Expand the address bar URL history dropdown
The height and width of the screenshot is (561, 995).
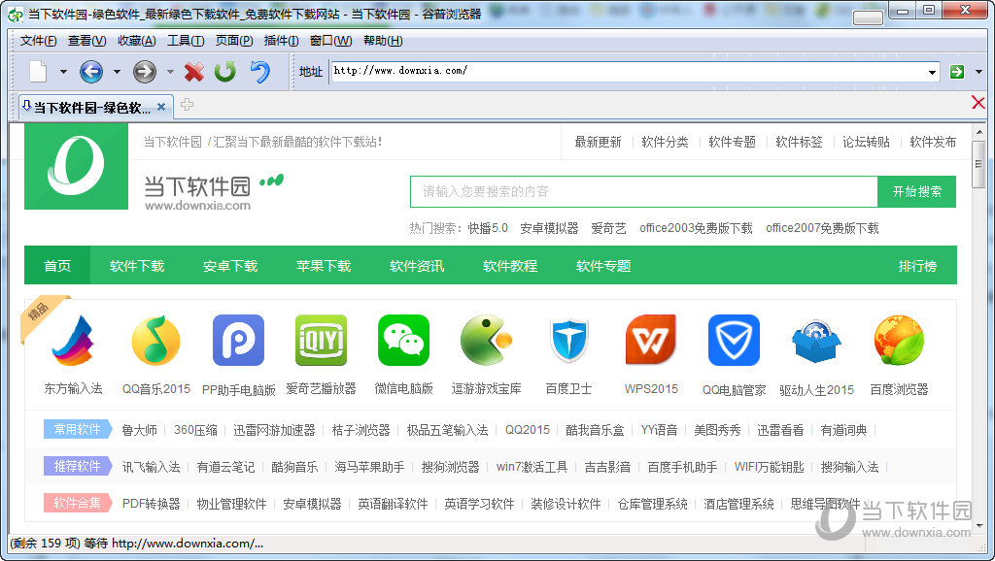tap(932, 72)
